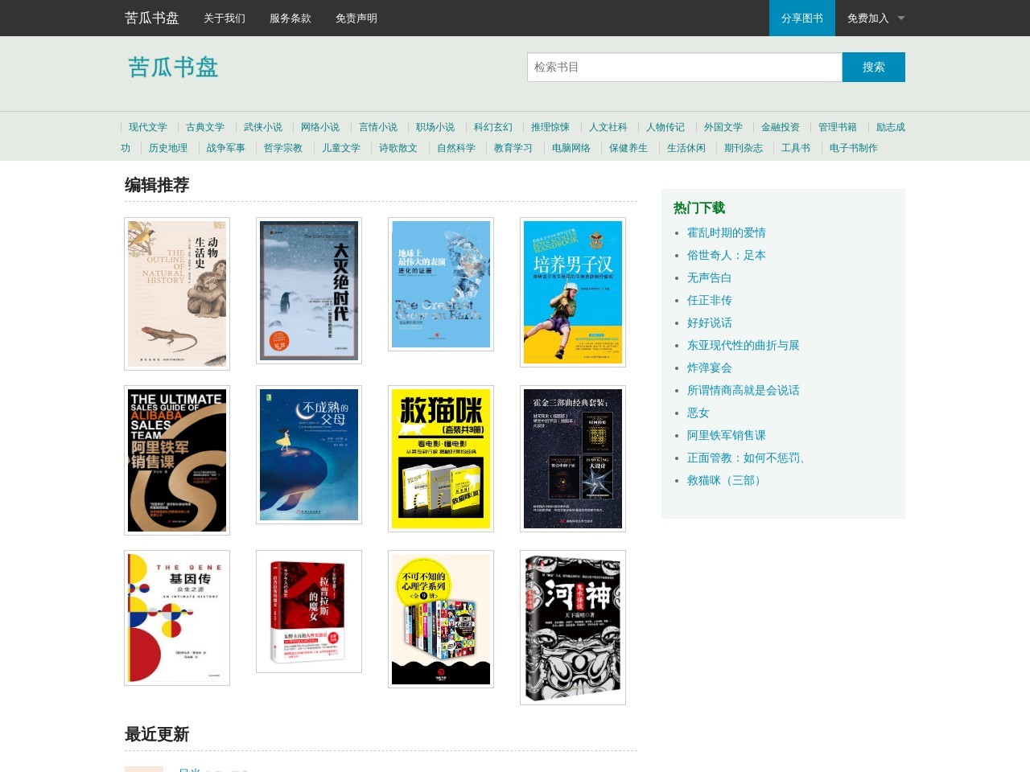Open the 武侠小说 category
This screenshot has height=772, width=1030.
[262, 126]
